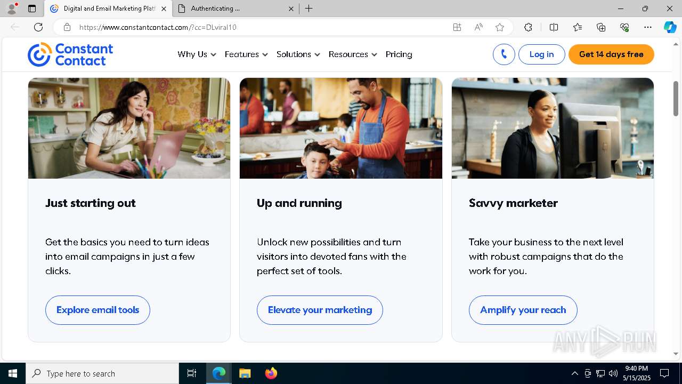
Task: Show hidden system tray icons
Action: pos(574,373)
